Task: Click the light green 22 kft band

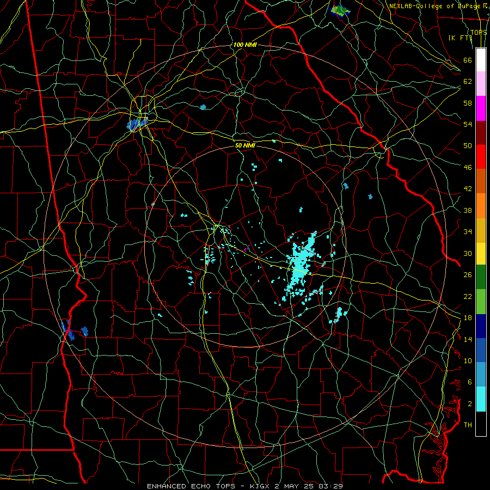Action: (481, 302)
